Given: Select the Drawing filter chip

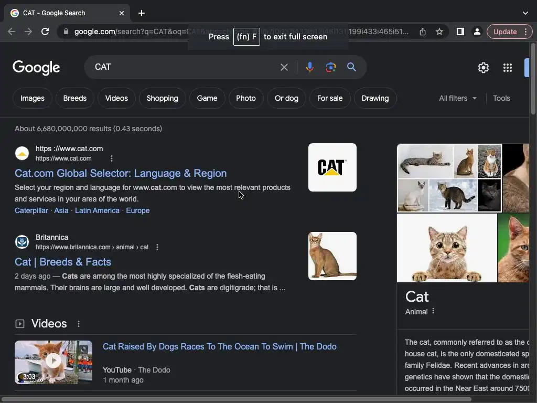Looking at the screenshot, I should pos(375,98).
